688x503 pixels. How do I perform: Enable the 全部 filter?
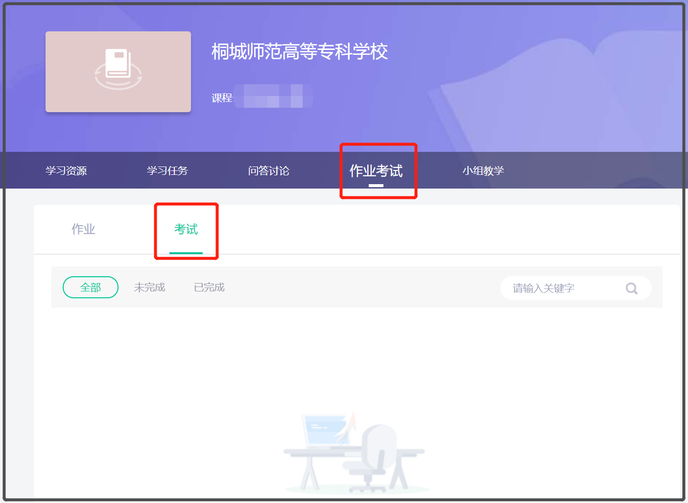click(x=91, y=287)
